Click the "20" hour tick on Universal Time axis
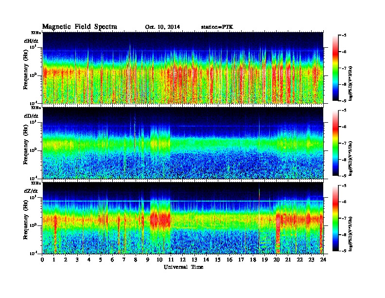Viewport: 385px width, 298px height. 277,260
